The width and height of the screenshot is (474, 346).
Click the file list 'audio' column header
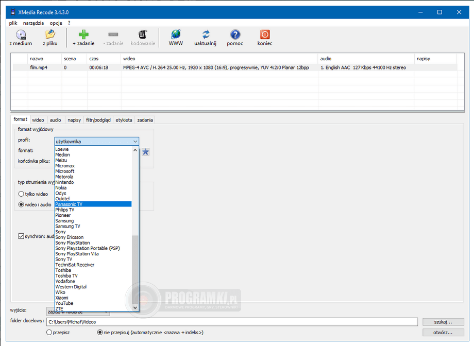point(366,59)
